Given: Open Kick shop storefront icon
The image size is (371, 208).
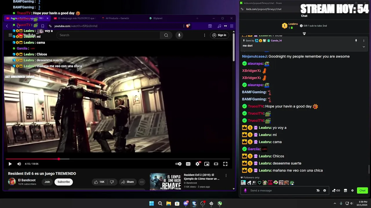Looking at the screenshot, I should (345, 190).
